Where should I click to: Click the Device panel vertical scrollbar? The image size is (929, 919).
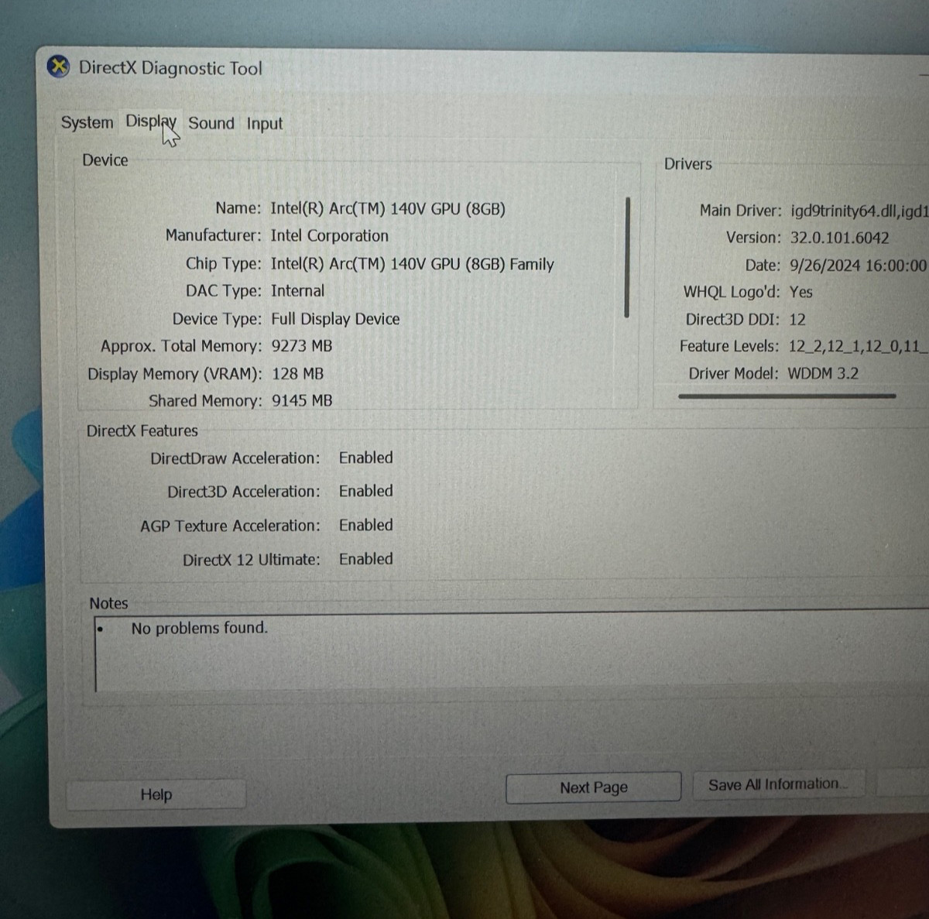point(627,257)
